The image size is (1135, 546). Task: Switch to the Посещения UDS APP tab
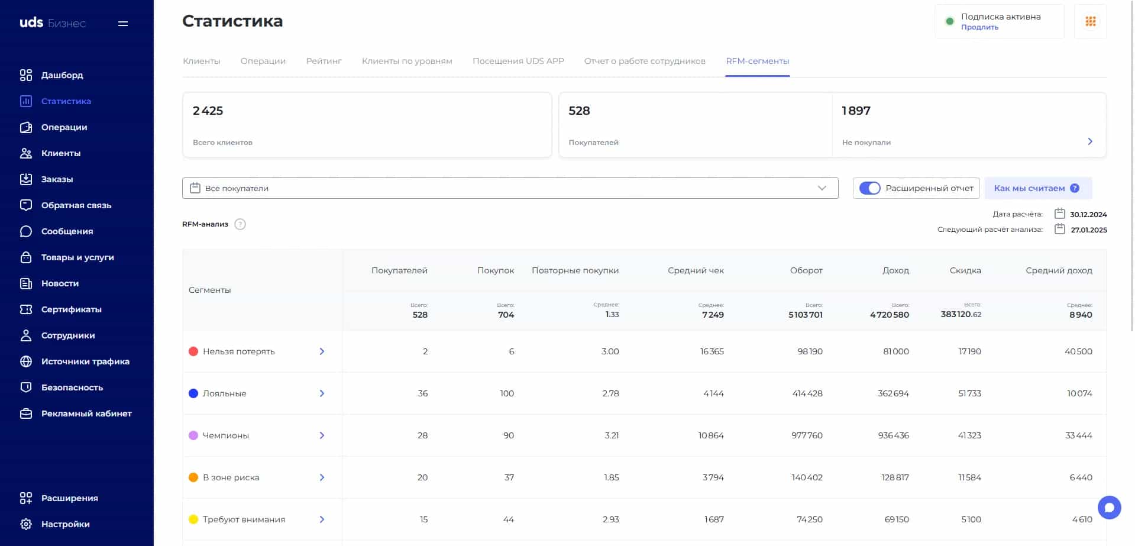click(x=518, y=61)
